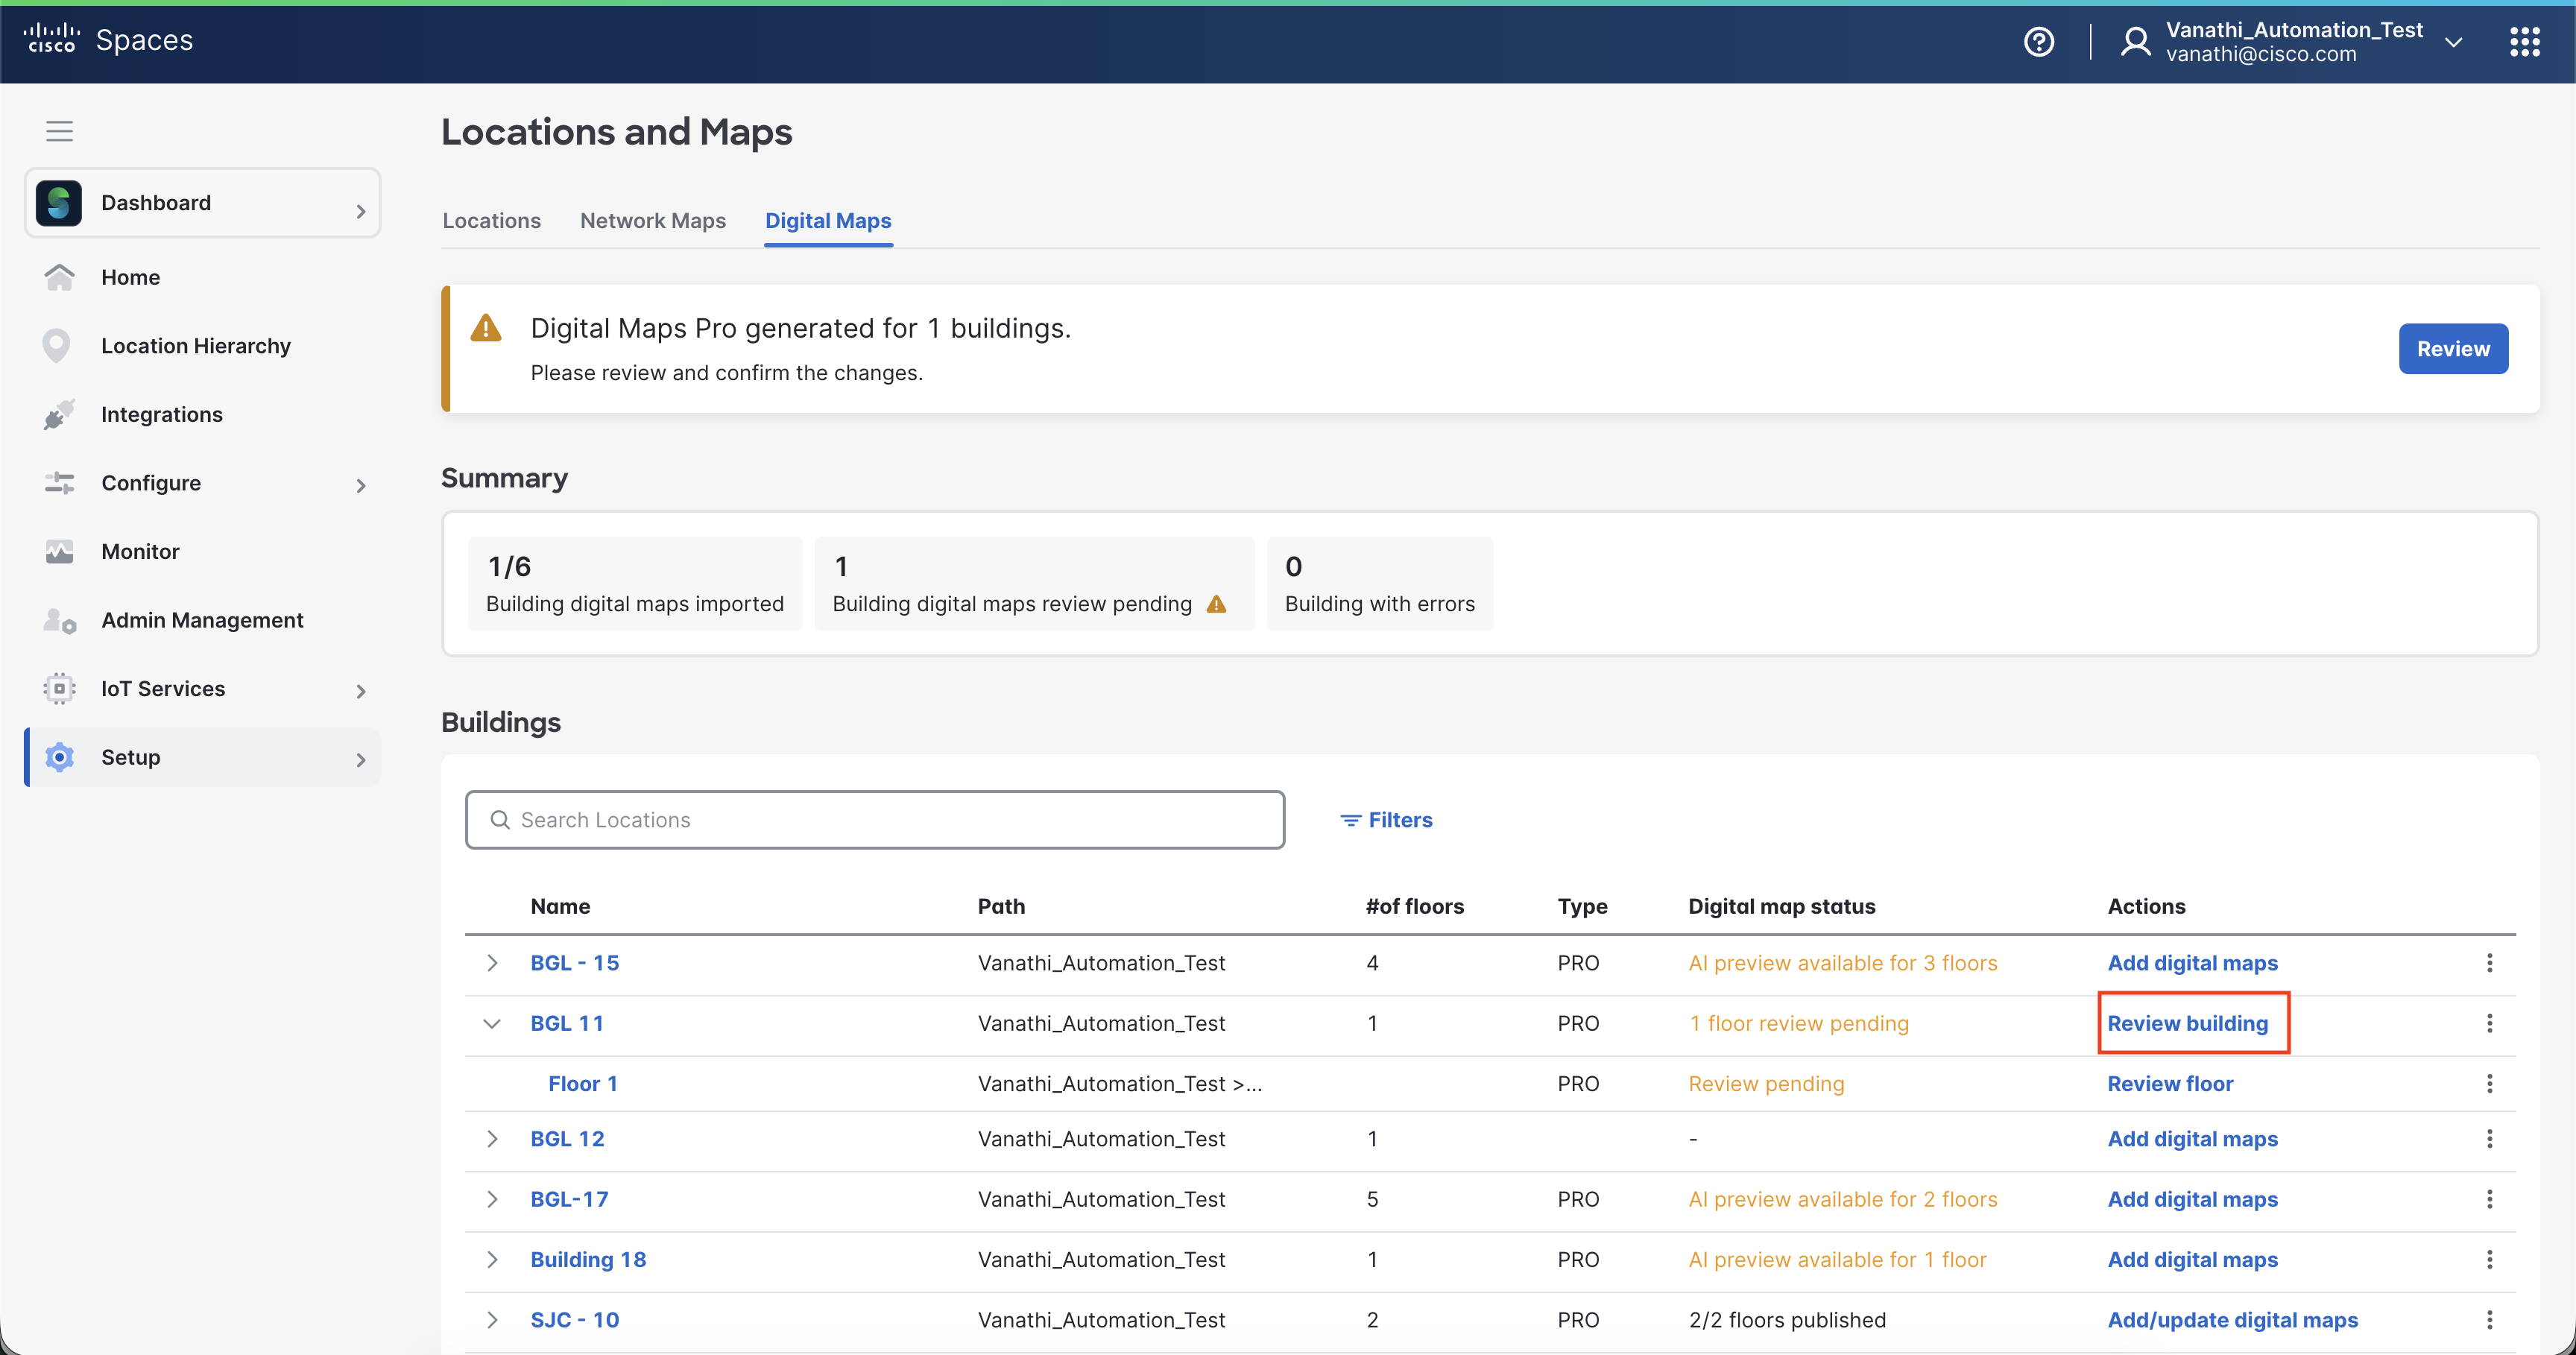Click the blue Review button in the banner

click(x=2452, y=348)
